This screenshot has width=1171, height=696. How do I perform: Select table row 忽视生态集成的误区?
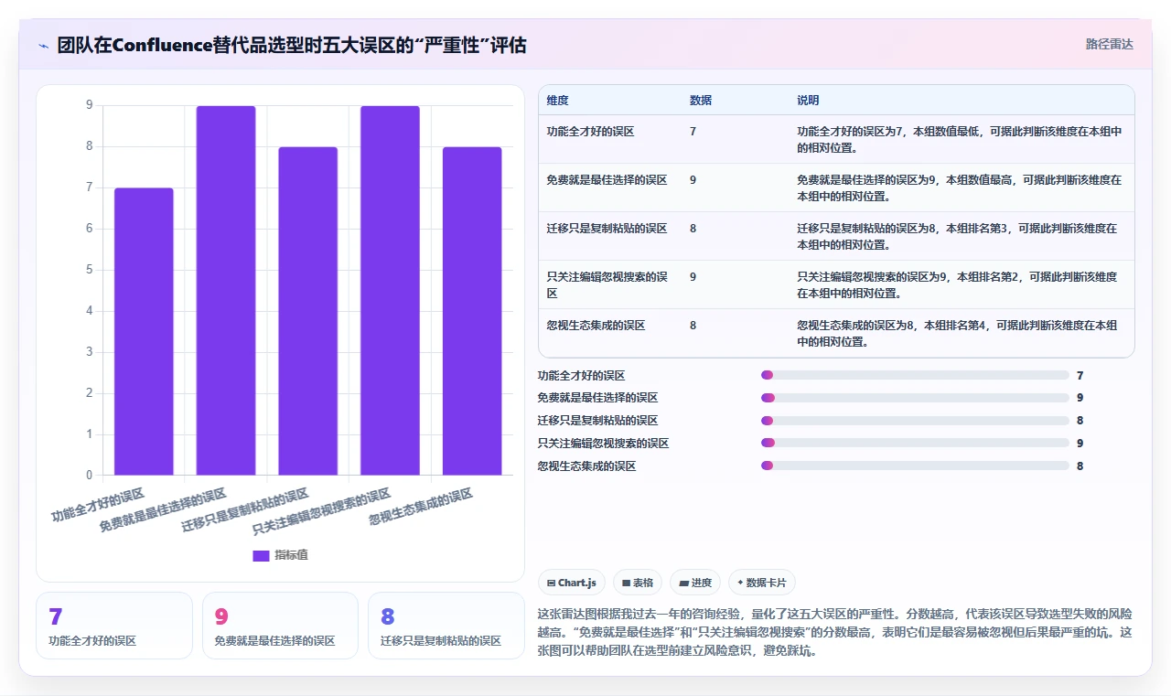click(836, 333)
